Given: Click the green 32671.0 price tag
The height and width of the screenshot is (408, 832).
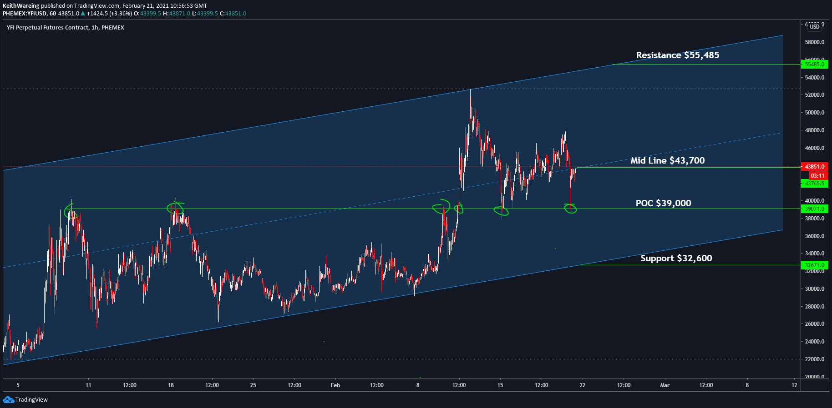Looking at the screenshot, I should pyautogui.click(x=814, y=265).
